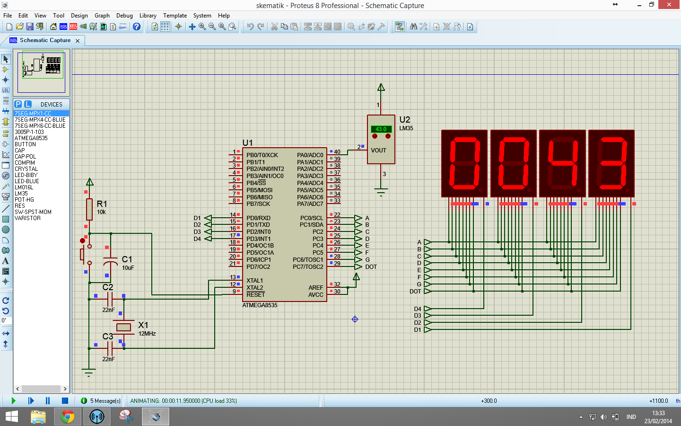The width and height of the screenshot is (681, 426).
Task: Open Google Chrome from the taskbar
Action: coord(68,417)
